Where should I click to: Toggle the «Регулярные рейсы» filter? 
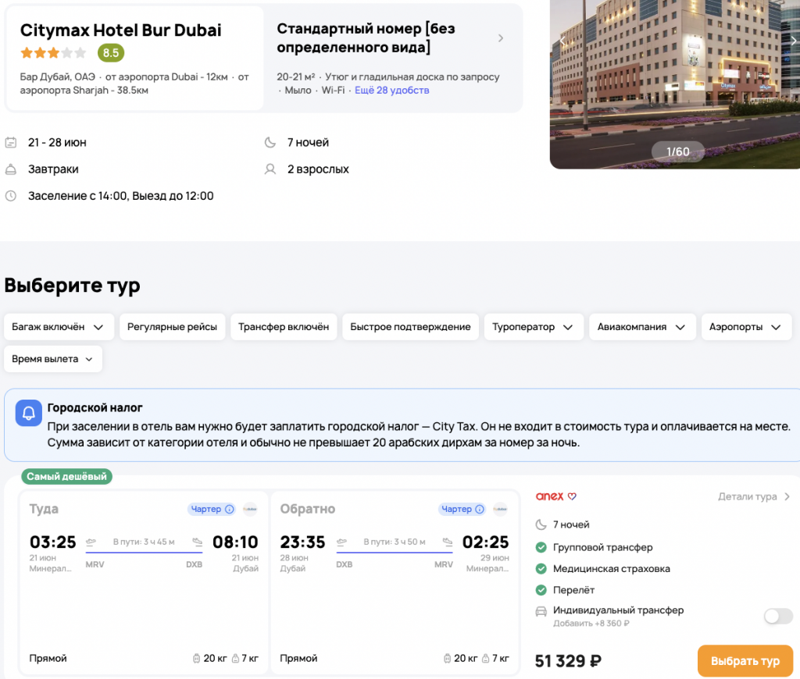pos(172,327)
